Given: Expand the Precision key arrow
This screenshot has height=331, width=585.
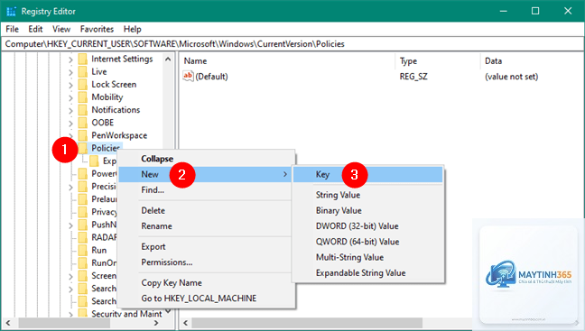Looking at the screenshot, I should click(x=70, y=187).
